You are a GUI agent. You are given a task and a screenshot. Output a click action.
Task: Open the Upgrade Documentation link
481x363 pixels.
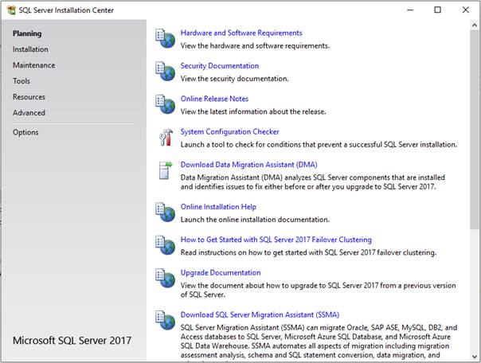point(225,273)
